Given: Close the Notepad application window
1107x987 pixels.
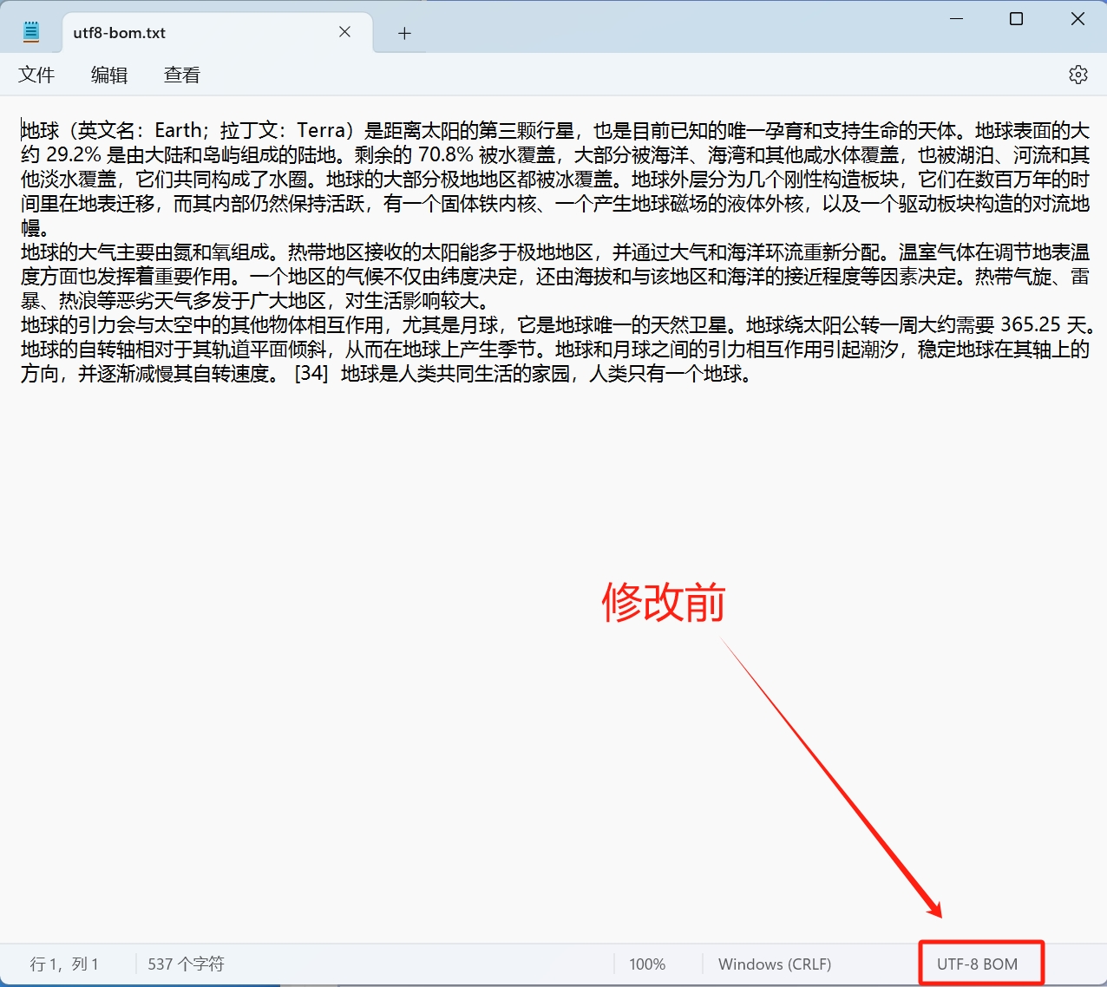Looking at the screenshot, I should (1078, 18).
